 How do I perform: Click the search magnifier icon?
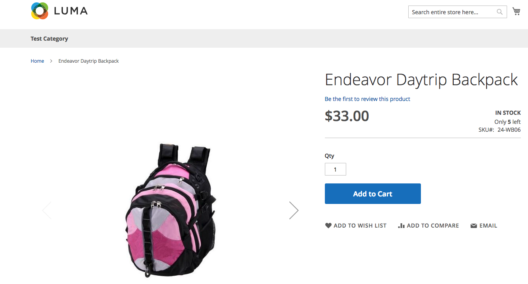pyautogui.click(x=500, y=12)
